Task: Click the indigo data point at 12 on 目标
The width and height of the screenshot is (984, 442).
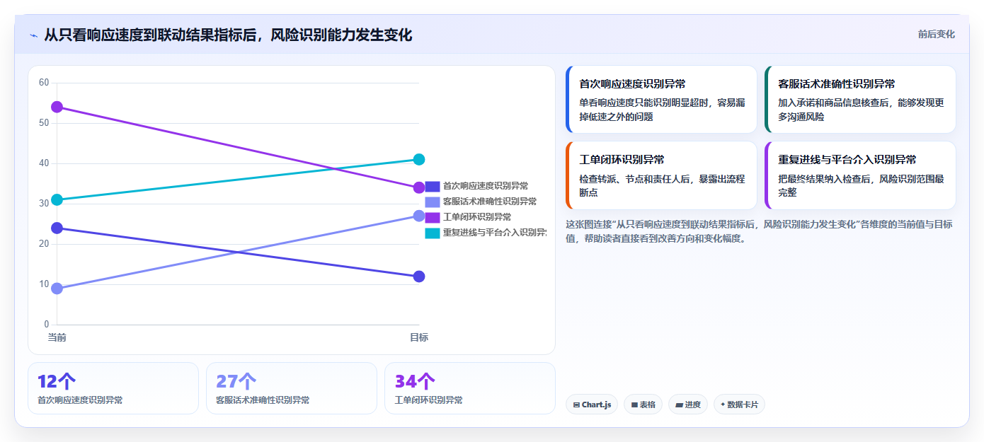Action: pyautogui.click(x=419, y=276)
